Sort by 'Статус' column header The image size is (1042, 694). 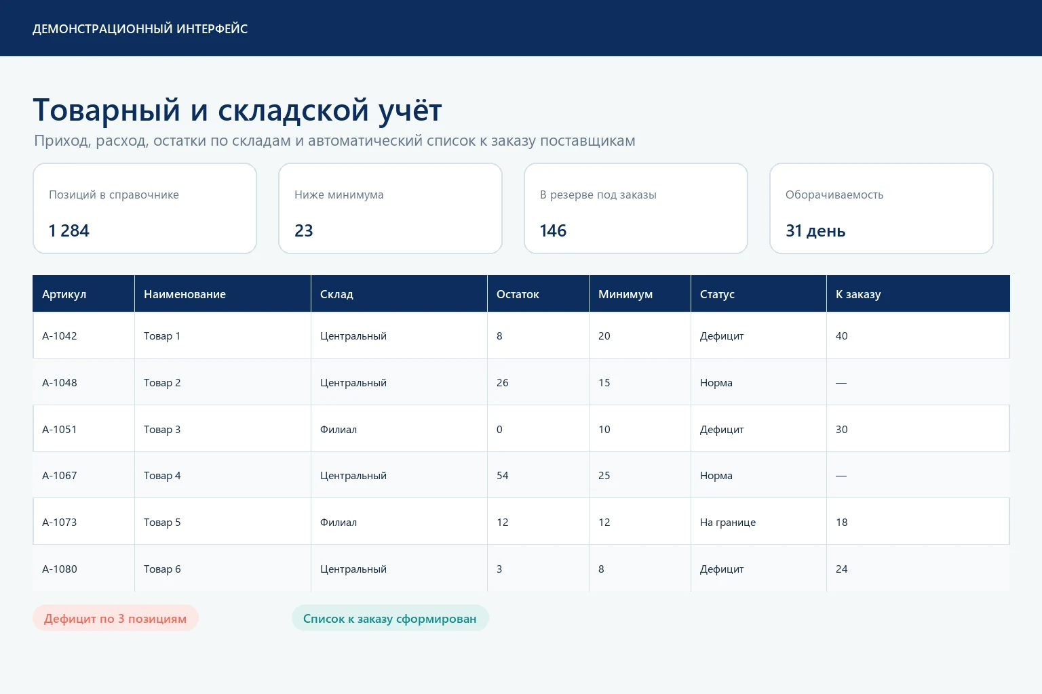click(x=758, y=293)
